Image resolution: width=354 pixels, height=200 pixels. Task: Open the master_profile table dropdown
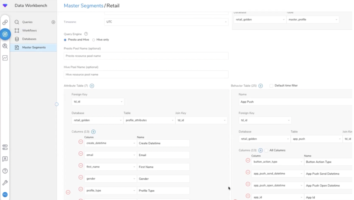tap(312, 20)
